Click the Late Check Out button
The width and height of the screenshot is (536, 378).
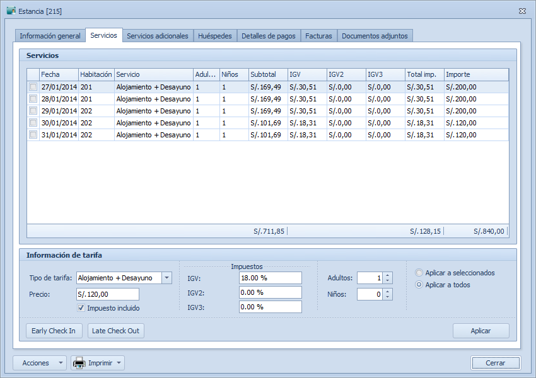point(115,330)
